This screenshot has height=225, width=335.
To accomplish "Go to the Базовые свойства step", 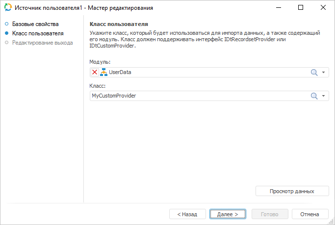I will [35, 24].
